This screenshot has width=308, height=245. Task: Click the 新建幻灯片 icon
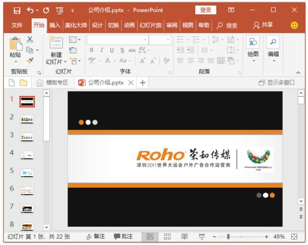click(56, 42)
